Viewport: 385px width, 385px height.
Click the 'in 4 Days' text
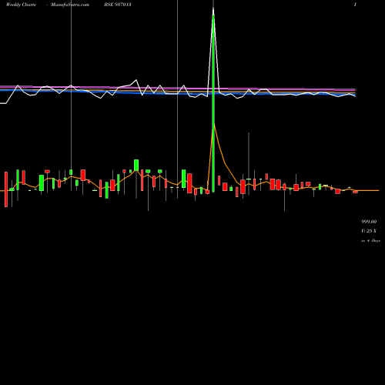[370, 241]
